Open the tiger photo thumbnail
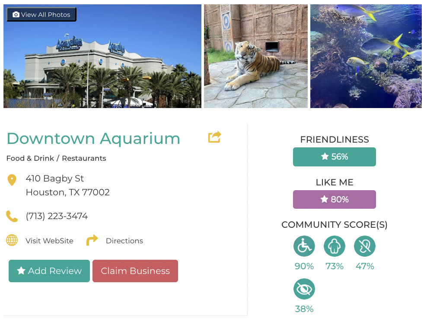Image resolution: width=427 pixels, height=325 pixels. point(256,56)
